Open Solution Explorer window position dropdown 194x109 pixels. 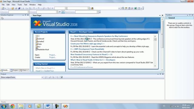pyautogui.click(x=23, y=15)
